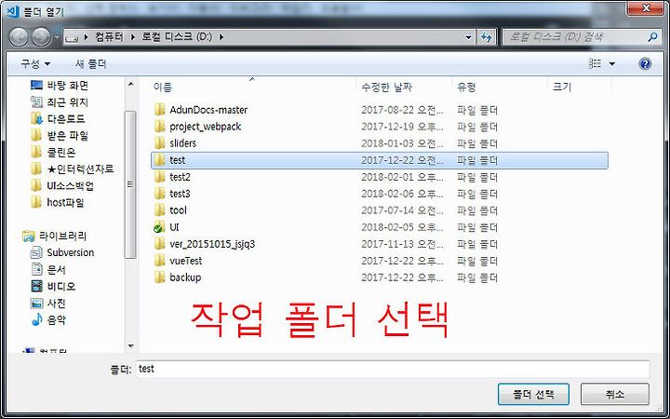Click the refresh icon beside address bar
This screenshot has height=419, width=670.
(x=487, y=37)
